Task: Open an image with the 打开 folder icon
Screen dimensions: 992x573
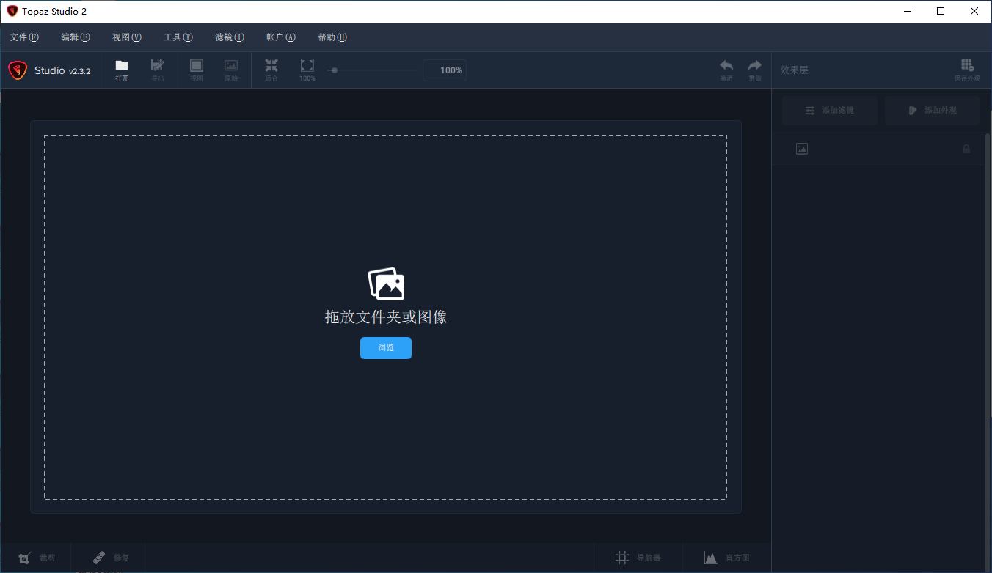Action: pos(122,66)
